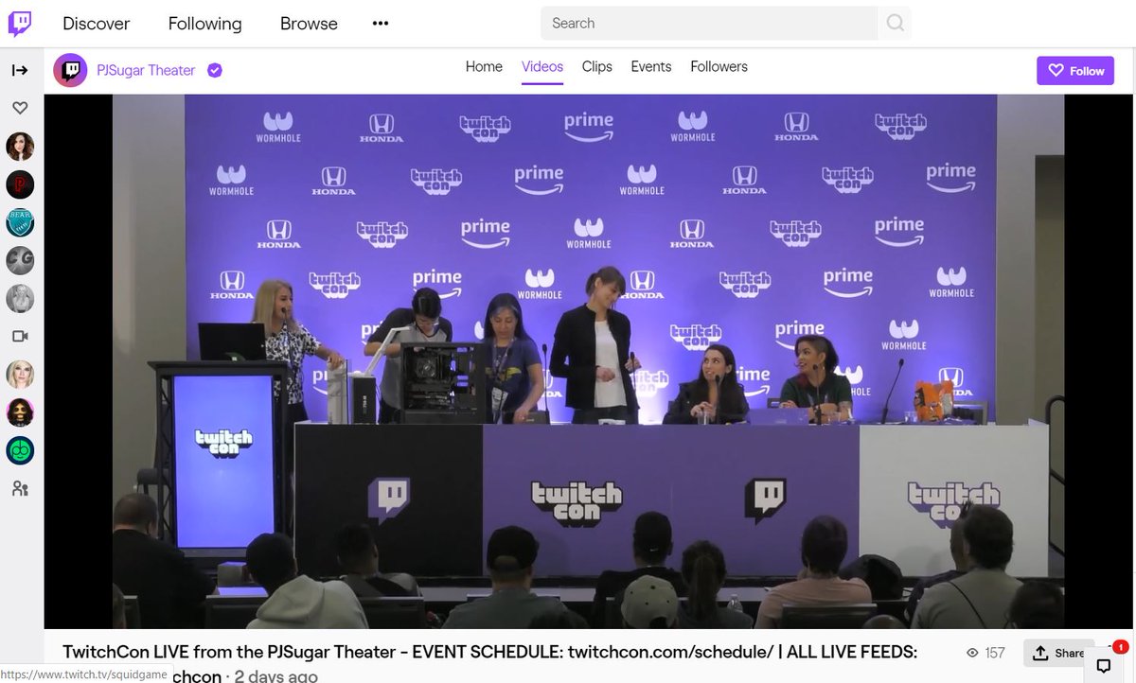1136x683 pixels.
Task: Open the Following page
Action: pyautogui.click(x=204, y=24)
